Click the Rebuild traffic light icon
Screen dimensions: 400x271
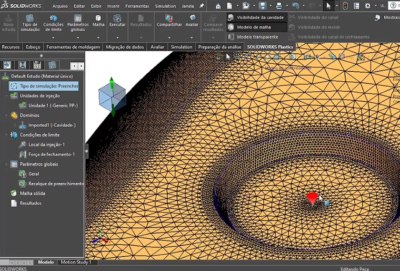click(345, 6)
